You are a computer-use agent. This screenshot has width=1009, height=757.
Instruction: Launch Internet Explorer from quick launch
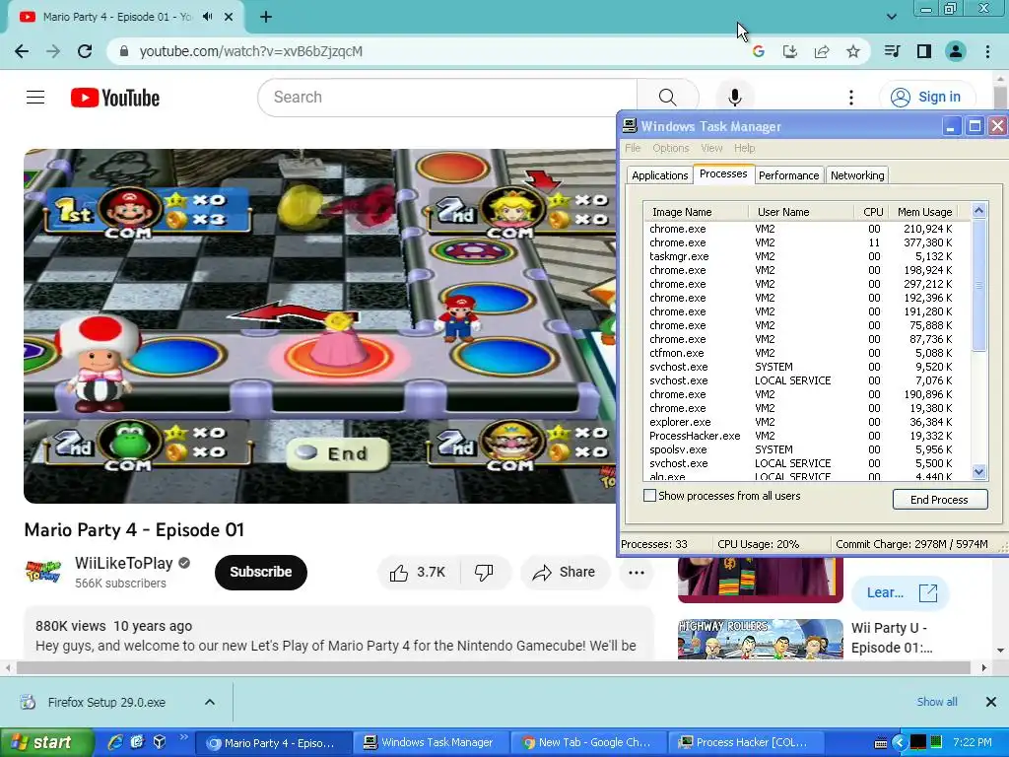115,742
